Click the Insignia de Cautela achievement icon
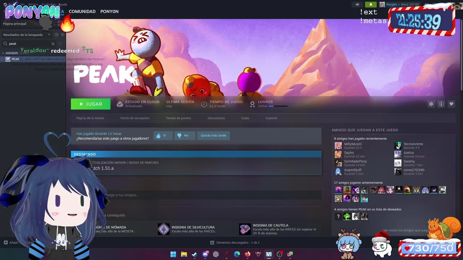 245,229
